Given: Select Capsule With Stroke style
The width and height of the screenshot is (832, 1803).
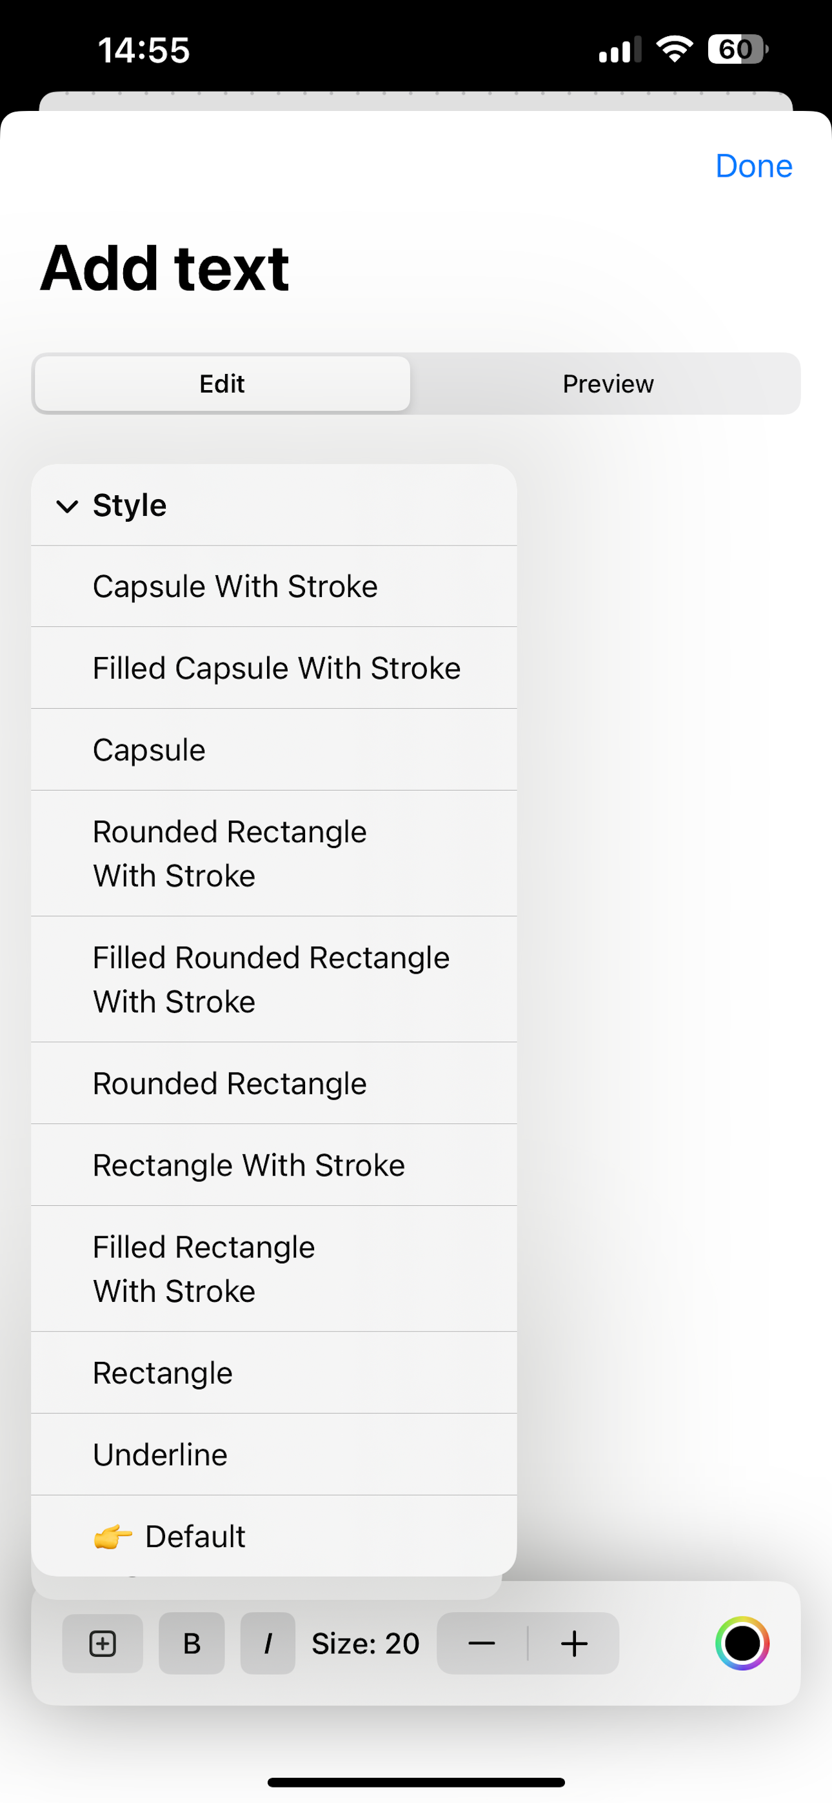Looking at the screenshot, I should click(235, 587).
